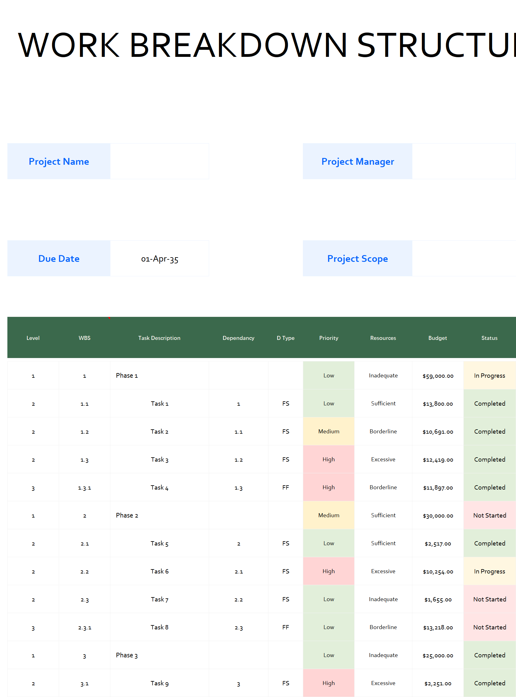Select budget cell $11,897.00
The height and width of the screenshot is (697, 516).
coord(438,487)
